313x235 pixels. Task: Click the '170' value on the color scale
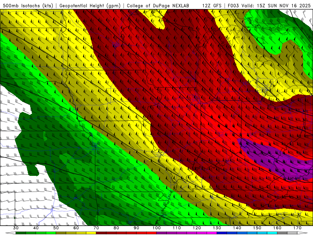(297, 228)
